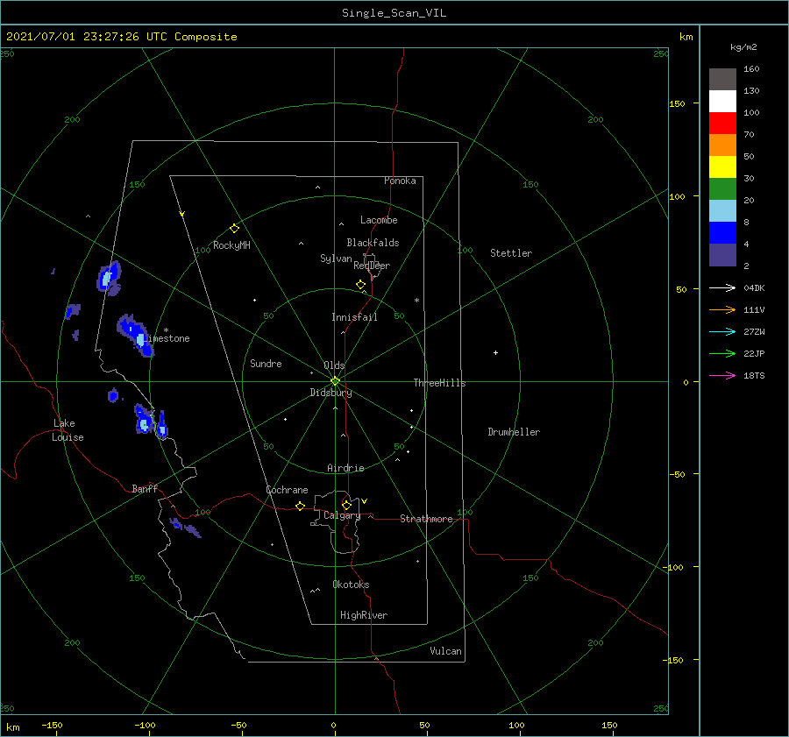Click the Sundre town label
Screen dimensions: 789x737
click(266, 363)
